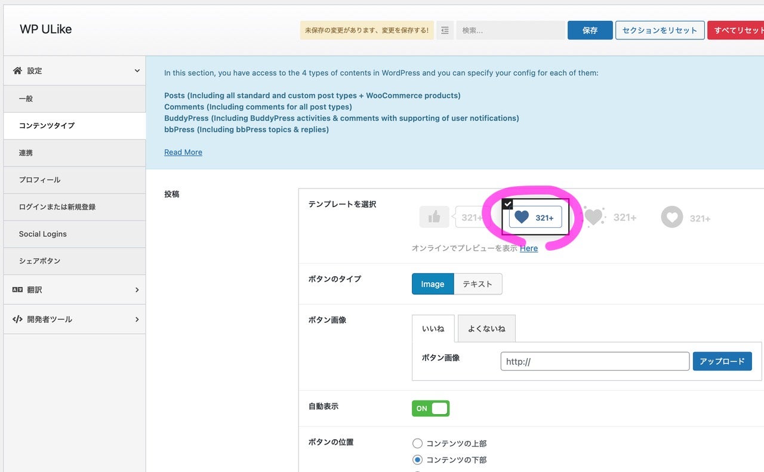The height and width of the screenshot is (472, 764).
Task: Expand the 翻訳 menu arrow
Action: click(x=137, y=289)
